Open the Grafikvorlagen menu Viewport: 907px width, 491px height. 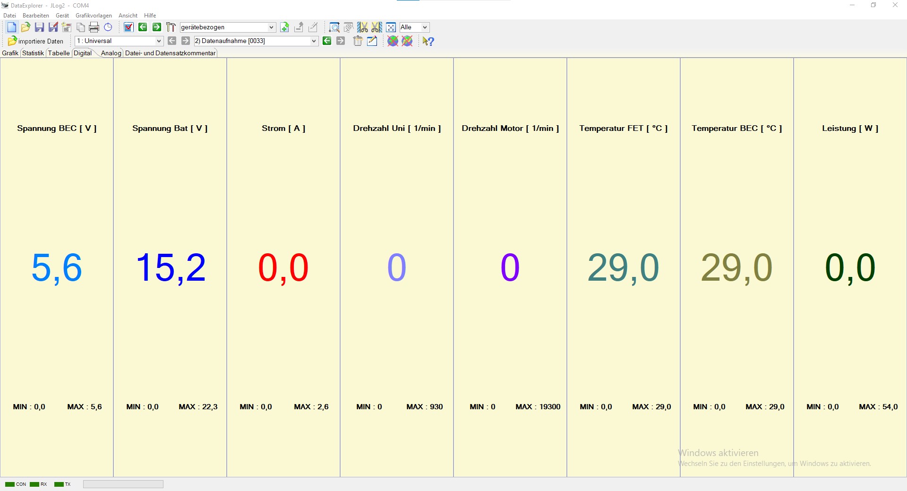click(94, 16)
